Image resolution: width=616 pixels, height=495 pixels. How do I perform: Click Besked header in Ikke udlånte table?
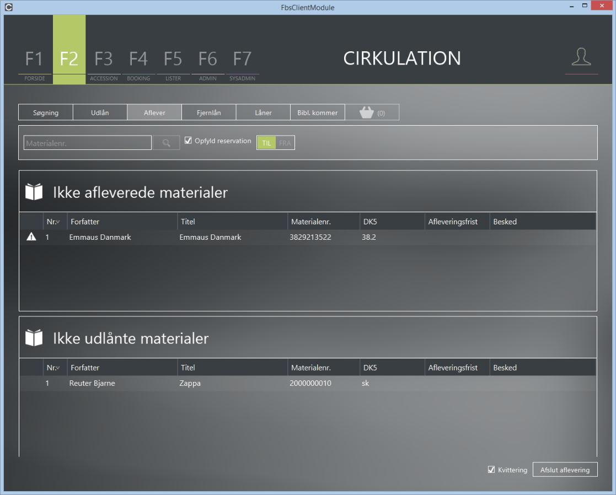543,368
